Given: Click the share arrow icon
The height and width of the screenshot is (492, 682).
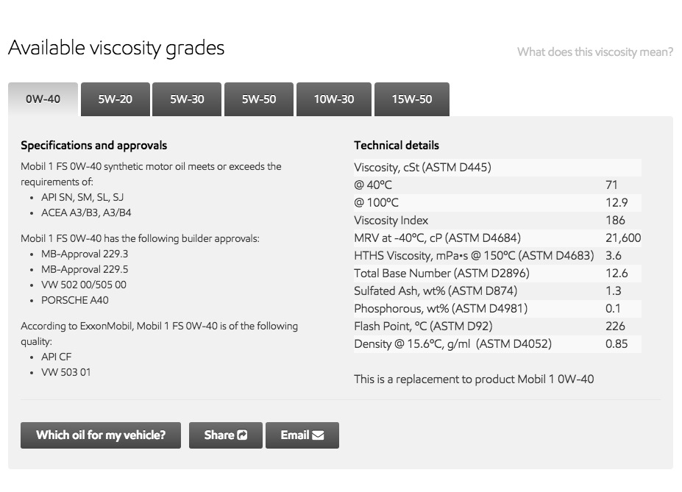Looking at the screenshot, I should 242,435.
